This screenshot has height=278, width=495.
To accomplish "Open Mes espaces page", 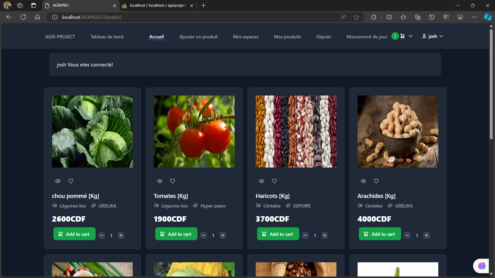I will click(246, 37).
